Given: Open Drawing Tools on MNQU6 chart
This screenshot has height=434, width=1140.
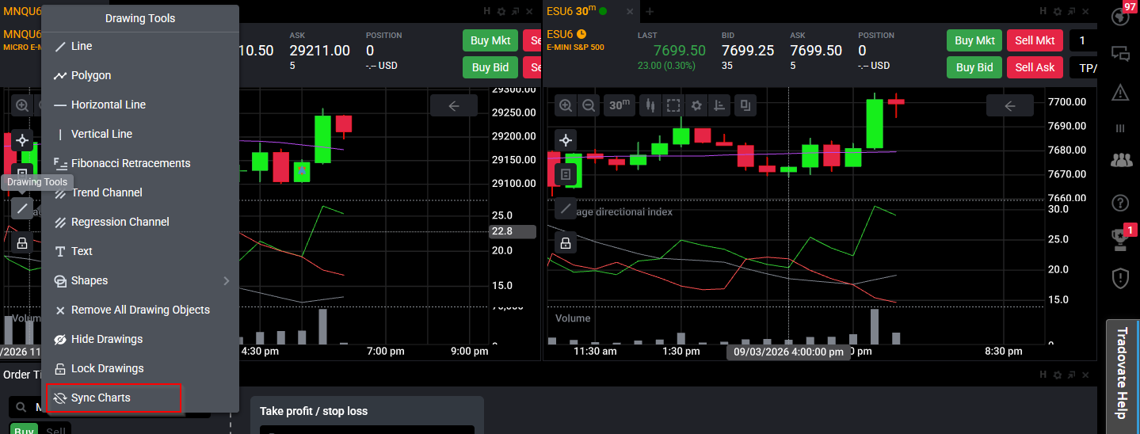Looking at the screenshot, I should 22,208.
